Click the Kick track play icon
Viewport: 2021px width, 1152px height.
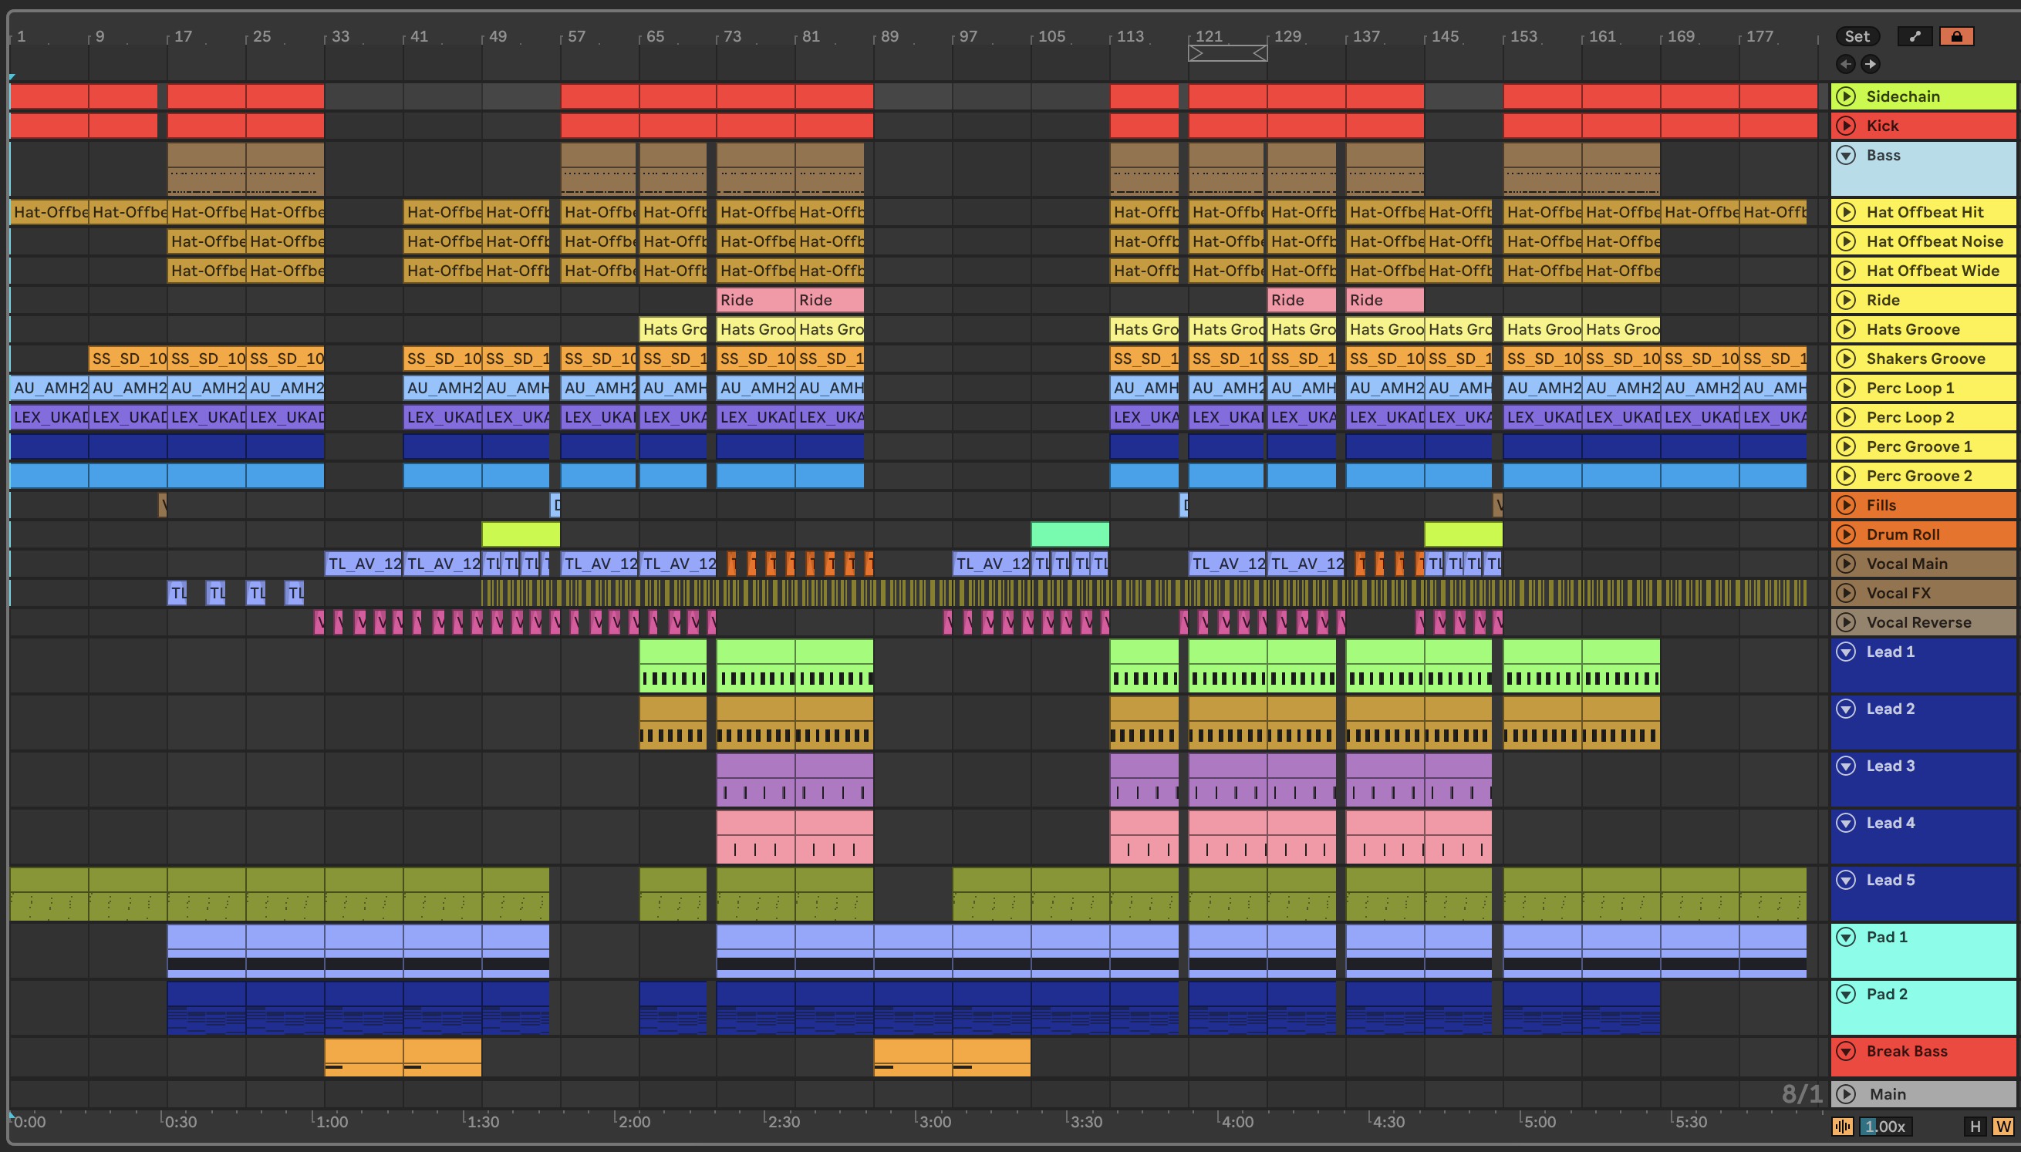tap(1846, 126)
